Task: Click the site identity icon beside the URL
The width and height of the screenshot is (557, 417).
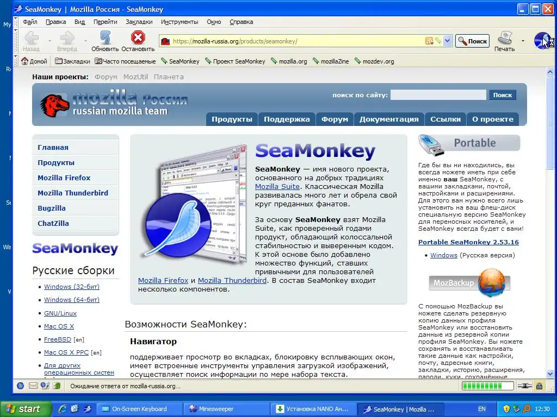Action: click(x=165, y=41)
